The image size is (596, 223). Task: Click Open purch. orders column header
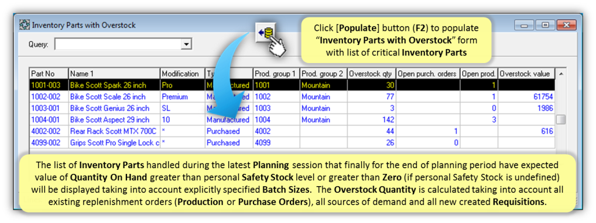[428, 74]
